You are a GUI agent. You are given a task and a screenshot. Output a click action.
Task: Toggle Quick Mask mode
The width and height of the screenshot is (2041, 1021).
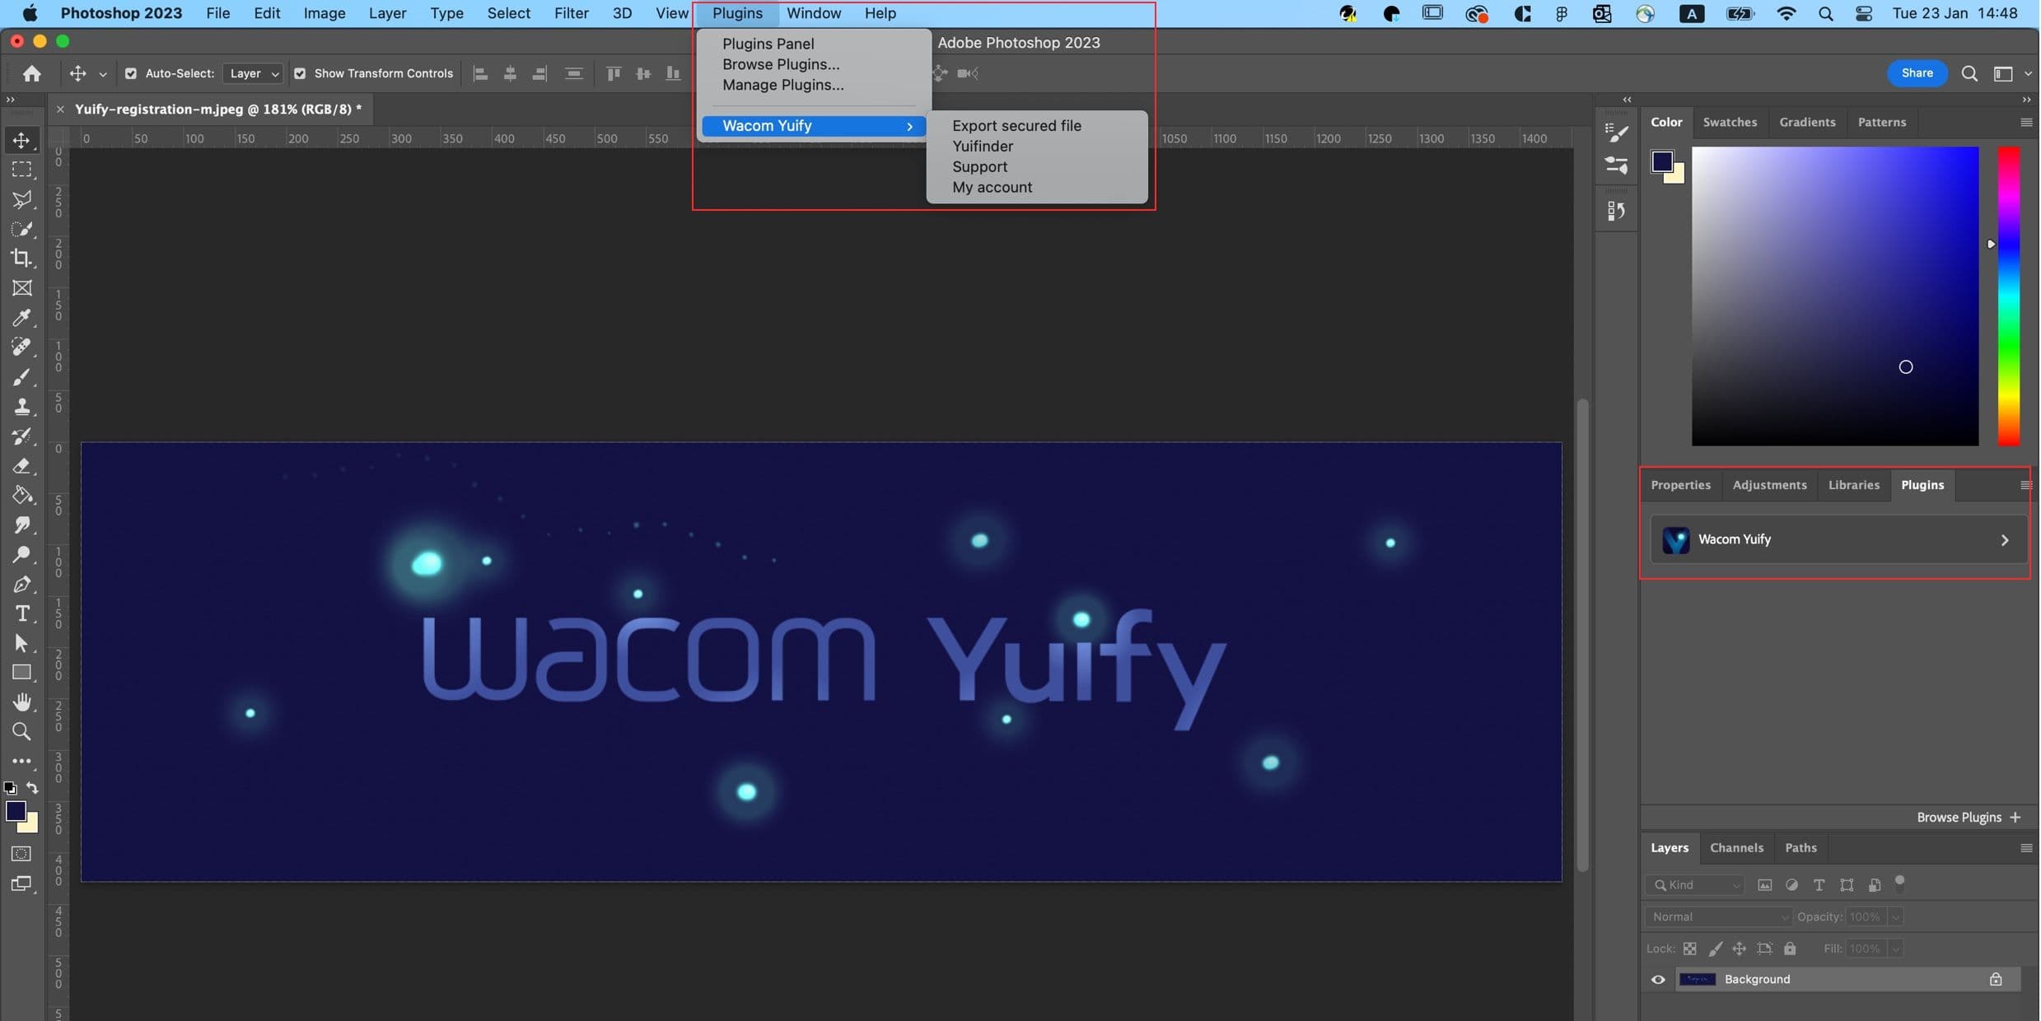21,854
